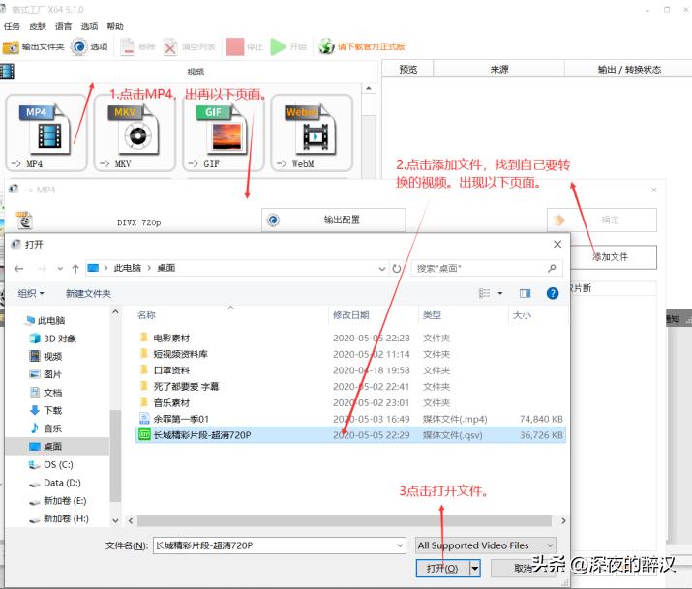The height and width of the screenshot is (589, 692).
Task: Open the view options dropdown arrow
Action: 500,294
